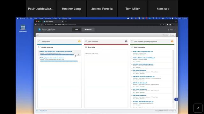Viewport: 204px width, 114px height.
Task: Select Paul+Judziewicz participant tile
Action: pyautogui.click(x=41, y=9)
